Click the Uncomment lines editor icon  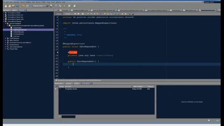pyautogui.click(x=133, y=14)
